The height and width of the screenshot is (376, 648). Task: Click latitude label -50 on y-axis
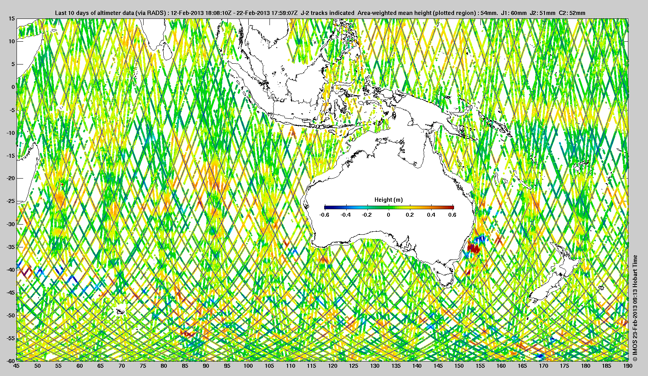coord(11,315)
